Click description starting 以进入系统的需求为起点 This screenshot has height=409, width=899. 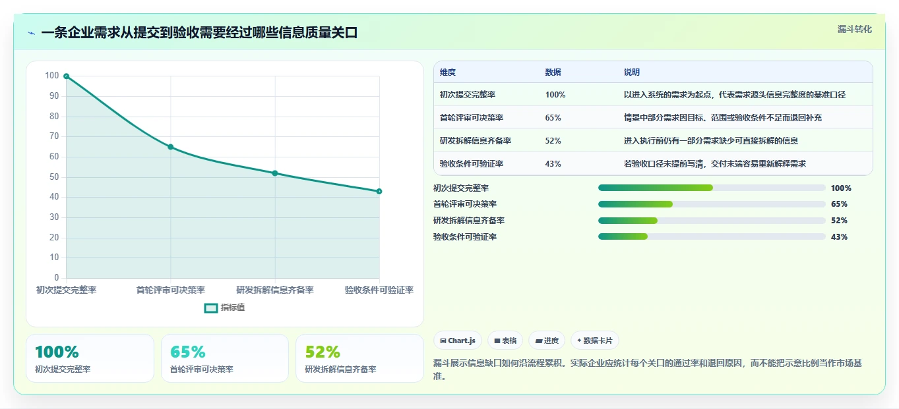pyautogui.click(x=735, y=95)
